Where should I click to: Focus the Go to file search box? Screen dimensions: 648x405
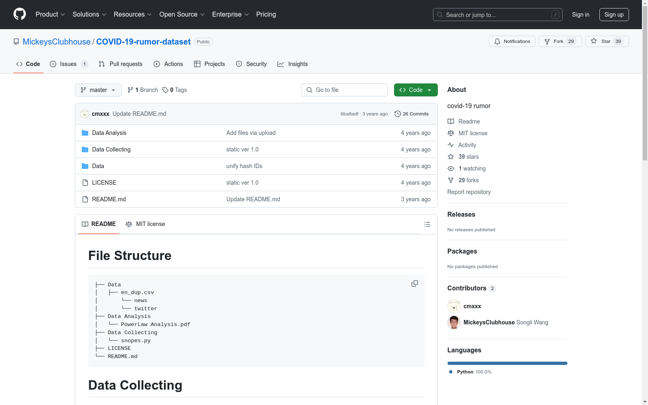(x=344, y=90)
